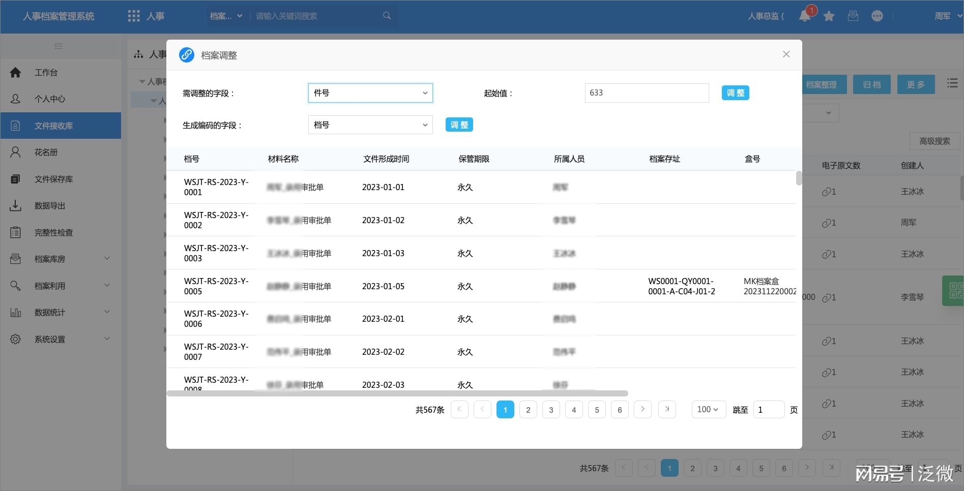964x491 pixels.
Task: Click MK档案盒 box number cell
Action: tap(770, 286)
